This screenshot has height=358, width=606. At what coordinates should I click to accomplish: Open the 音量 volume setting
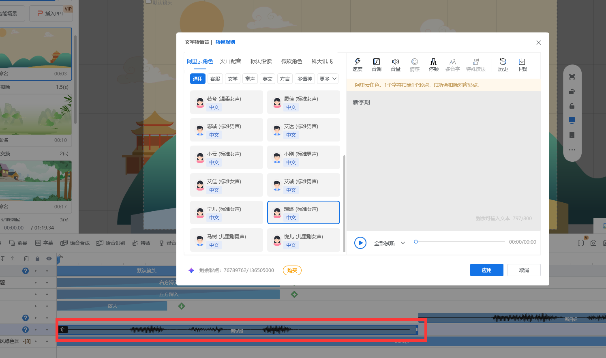click(x=395, y=65)
